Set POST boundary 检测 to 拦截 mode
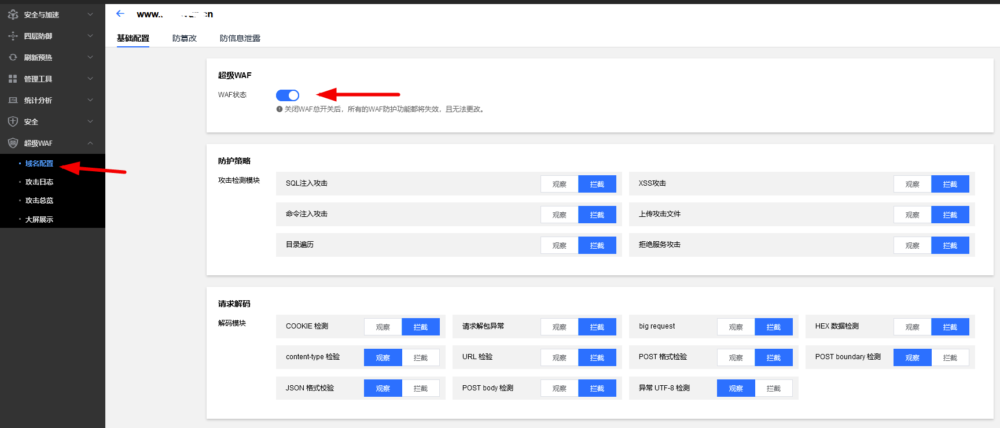 click(950, 357)
